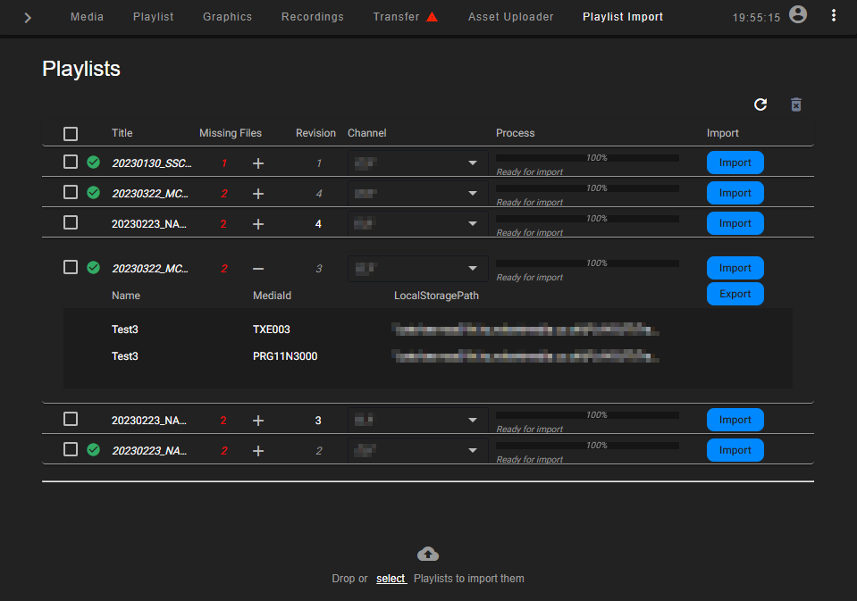The width and height of the screenshot is (857, 601).
Task: Click progress bar of 20230130_SSC playlist
Action: tap(587, 158)
